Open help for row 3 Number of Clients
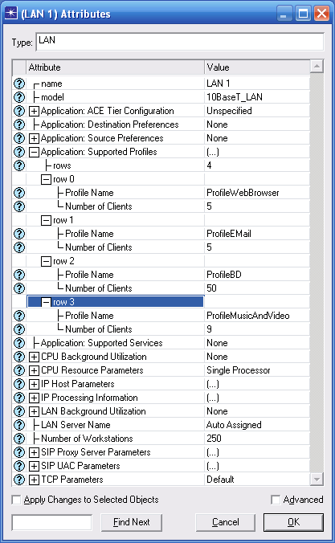 (19, 329)
